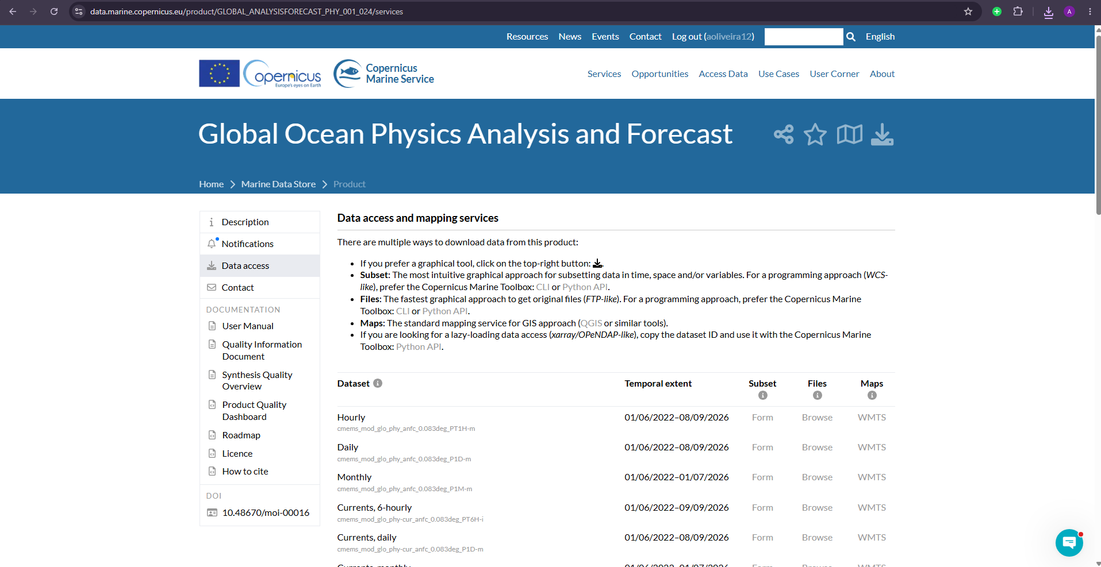This screenshot has width=1101, height=567.
Task: Click the Dataset info icon
Action: [x=378, y=383]
